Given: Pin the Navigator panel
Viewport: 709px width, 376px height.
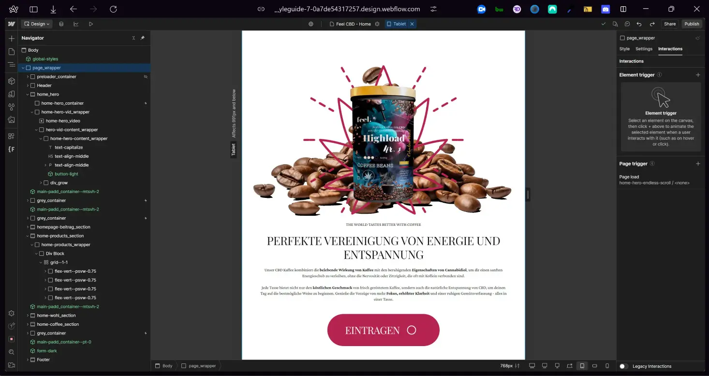Looking at the screenshot, I should pos(143,38).
